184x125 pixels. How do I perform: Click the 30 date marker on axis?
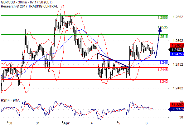(x=10, y=123)
